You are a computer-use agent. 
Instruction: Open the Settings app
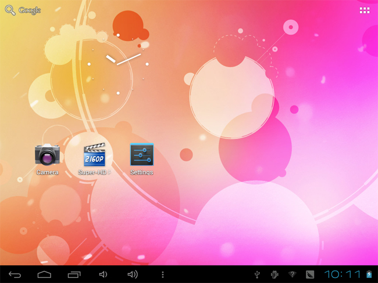point(141,155)
